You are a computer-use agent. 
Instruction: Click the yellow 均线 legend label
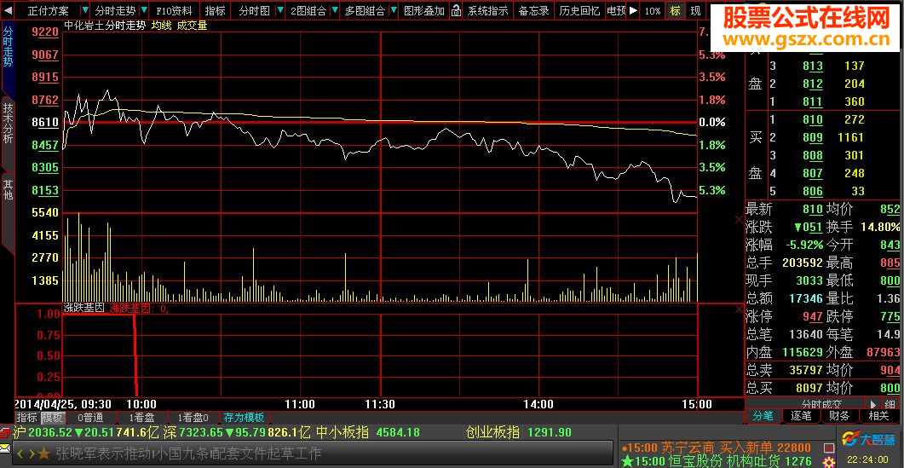point(161,26)
